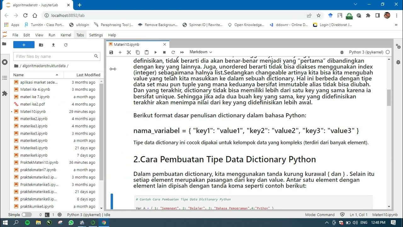Screen dimensions: 403x227
Task: Restart the kernel with the circular arrow icon
Action: click(x=173, y=52)
